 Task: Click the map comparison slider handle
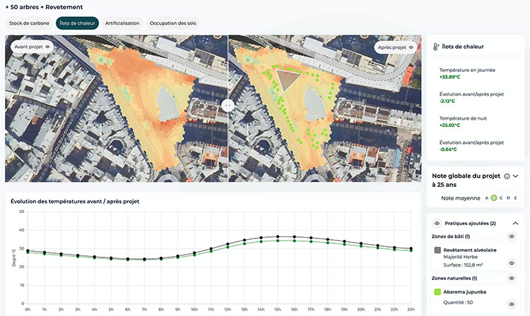(x=228, y=105)
